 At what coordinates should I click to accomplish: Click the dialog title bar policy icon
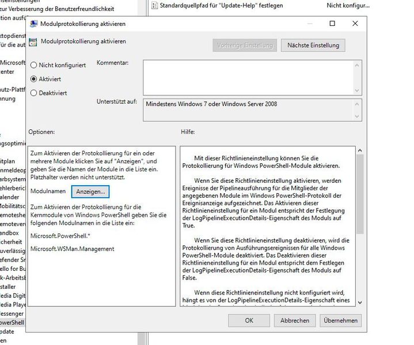click(33, 24)
